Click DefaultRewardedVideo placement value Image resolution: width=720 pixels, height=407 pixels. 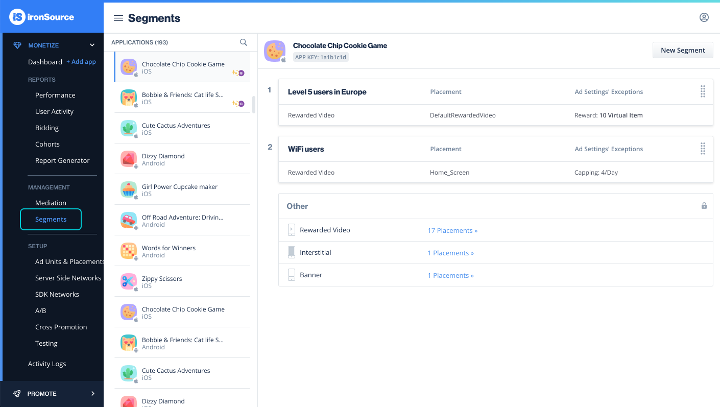[x=463, y=115]
